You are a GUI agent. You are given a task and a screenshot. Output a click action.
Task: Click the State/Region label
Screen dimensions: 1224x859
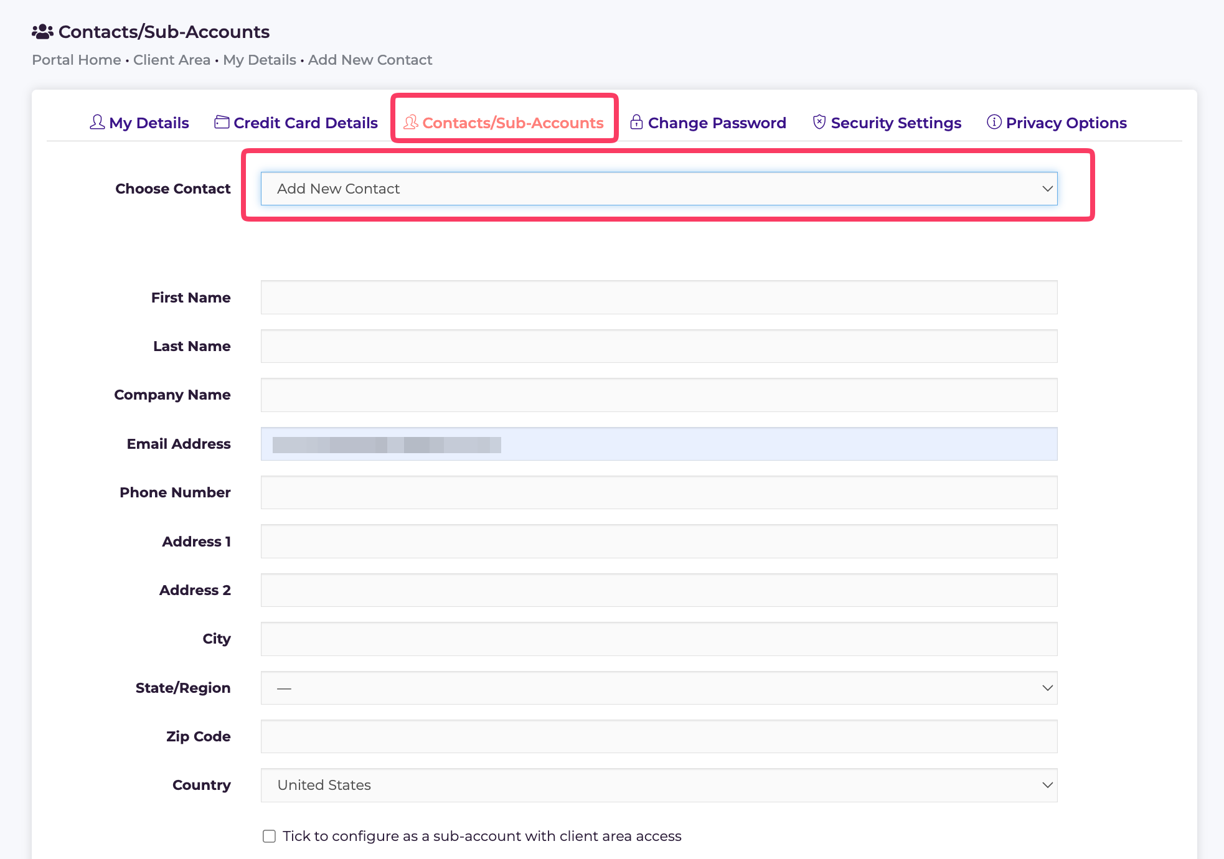point(183,688)
